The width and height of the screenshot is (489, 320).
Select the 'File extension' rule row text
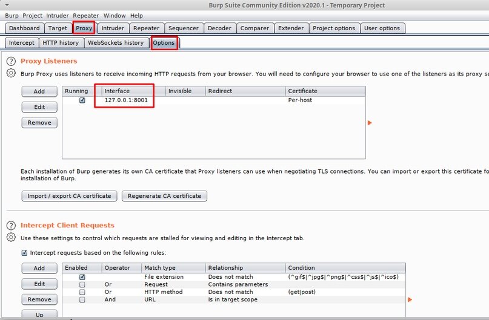(x=164, y=276)
